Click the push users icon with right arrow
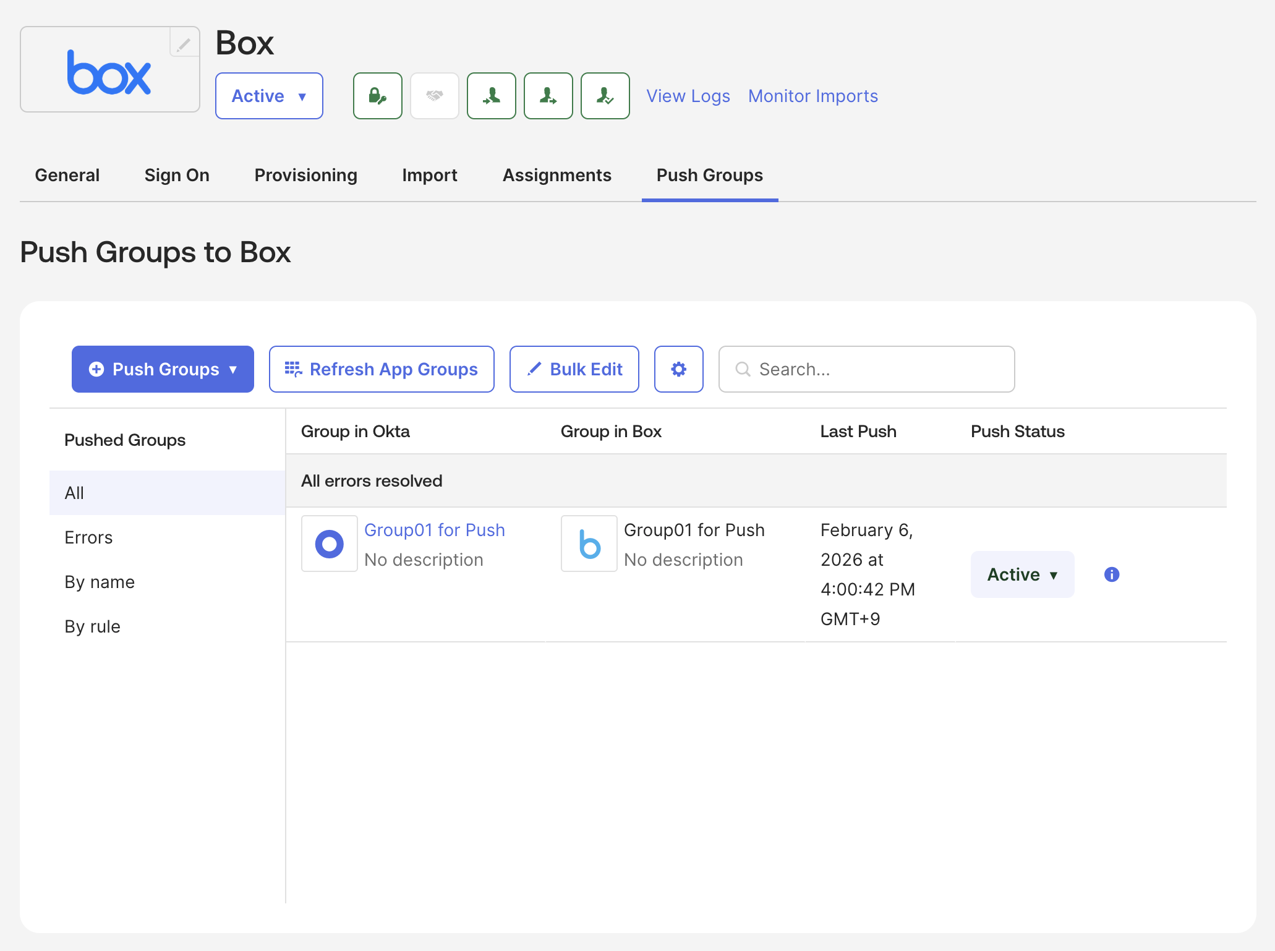This screenshot has width=1275, height=951. click(548, 96)
